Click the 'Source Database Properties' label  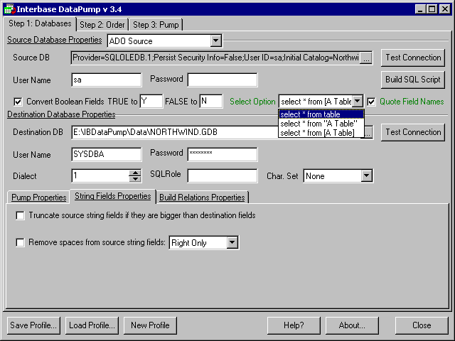pyautogui.click(x=55, y=40)
